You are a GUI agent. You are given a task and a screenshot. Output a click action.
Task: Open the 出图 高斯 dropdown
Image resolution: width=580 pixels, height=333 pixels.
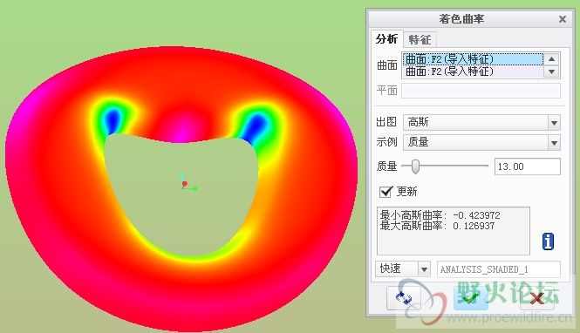click(x=481, y=122)
